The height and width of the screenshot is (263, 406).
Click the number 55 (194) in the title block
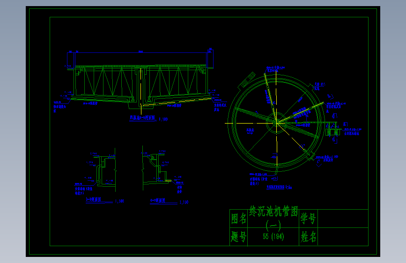click(273, 236)
